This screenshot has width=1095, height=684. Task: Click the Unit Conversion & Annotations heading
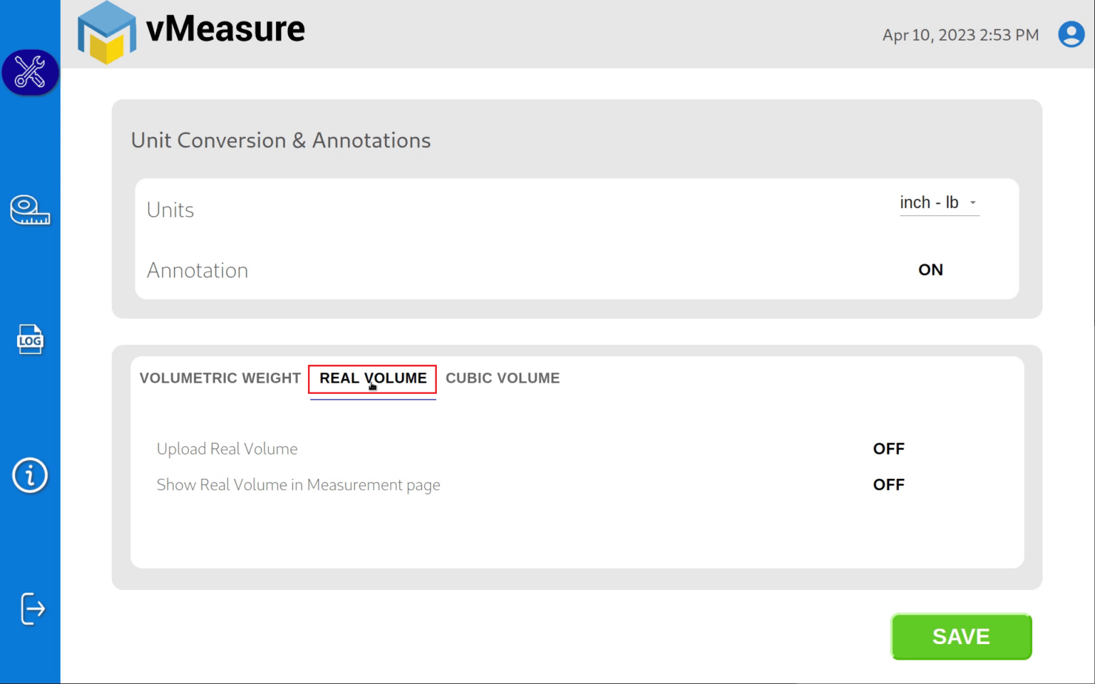[281, 140]
